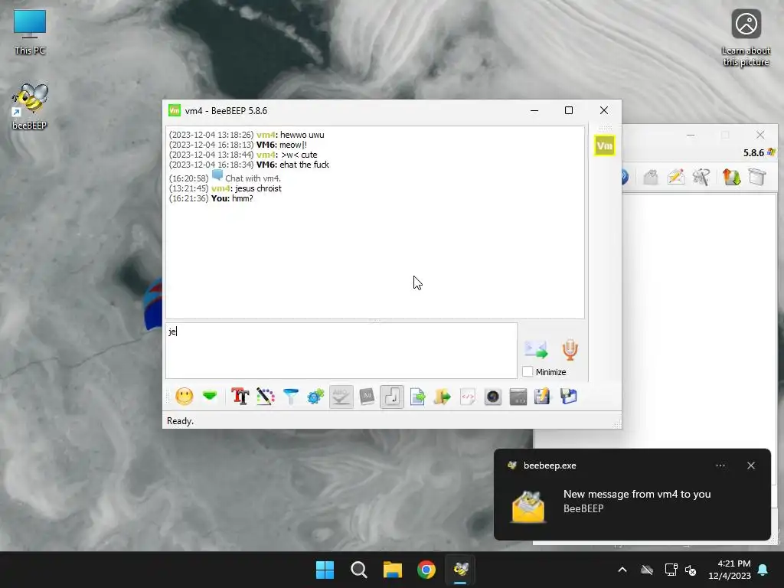This screenshot has height=588, width=784.
Task: Click into the message input box
Action: click(x=341, y=351)
